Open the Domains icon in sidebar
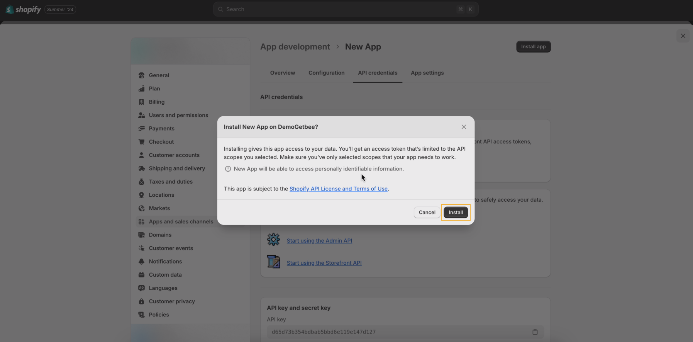The image size is (693, 342). [x=141, y=235]
